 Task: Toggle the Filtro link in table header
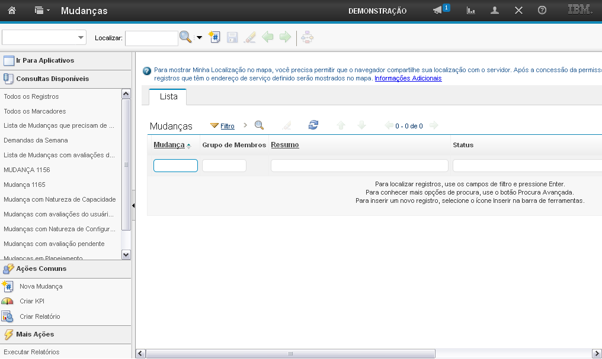227,126
